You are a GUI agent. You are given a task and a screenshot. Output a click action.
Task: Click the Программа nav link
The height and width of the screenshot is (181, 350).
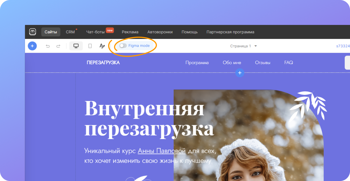tap(197, 63)
